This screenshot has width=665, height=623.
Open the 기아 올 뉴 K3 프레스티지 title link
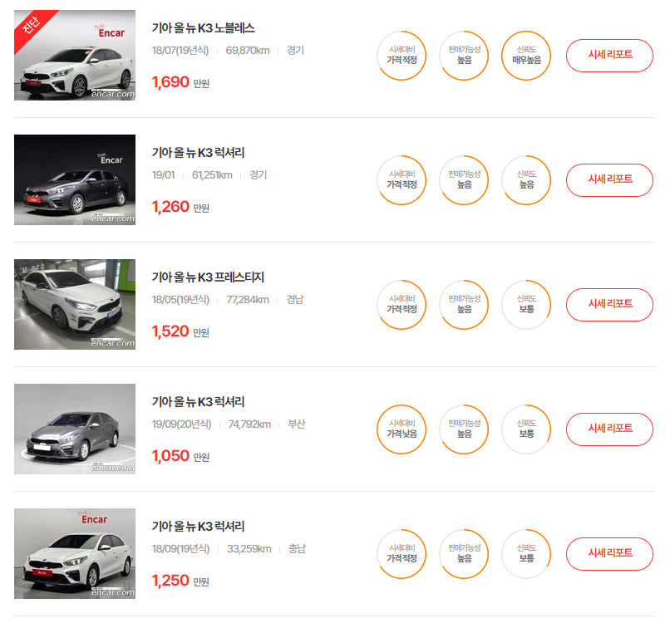click(x=208, y=277)
